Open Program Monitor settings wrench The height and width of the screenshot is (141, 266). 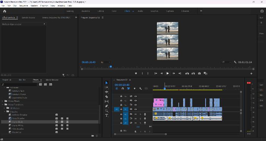point(235,62)
